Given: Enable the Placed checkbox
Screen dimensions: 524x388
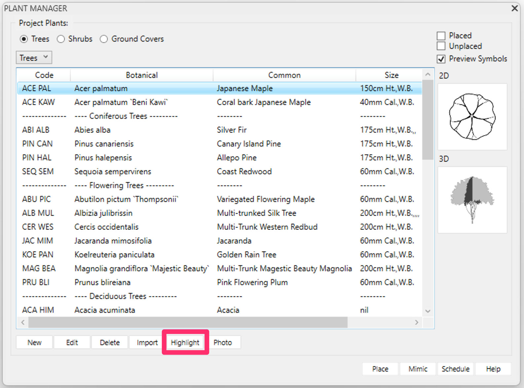Looking at the screenshot, I should tap(441, 36).
